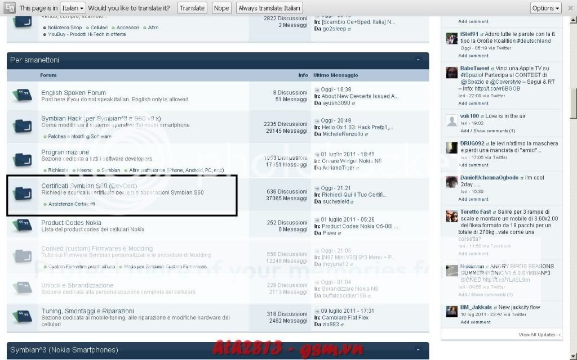Click Always translate Italian button
The width and height of the screenshot is (577, 360).
coord(269,8)
